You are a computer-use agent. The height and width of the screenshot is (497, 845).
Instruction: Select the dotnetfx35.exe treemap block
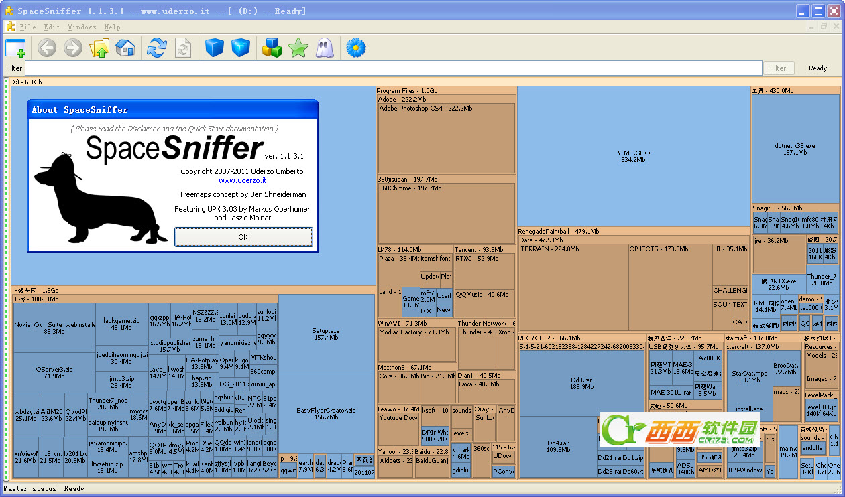point(795,149)
